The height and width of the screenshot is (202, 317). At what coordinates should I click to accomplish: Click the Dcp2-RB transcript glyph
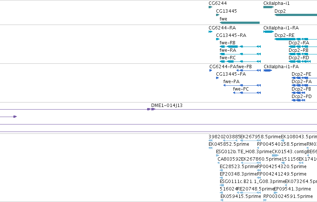pyautogui.click(x=303, y=54)
